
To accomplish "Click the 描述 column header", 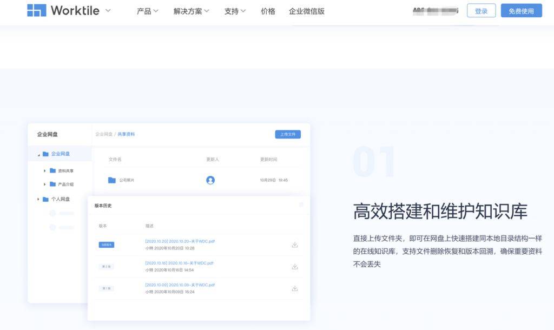I will [149, 226].
